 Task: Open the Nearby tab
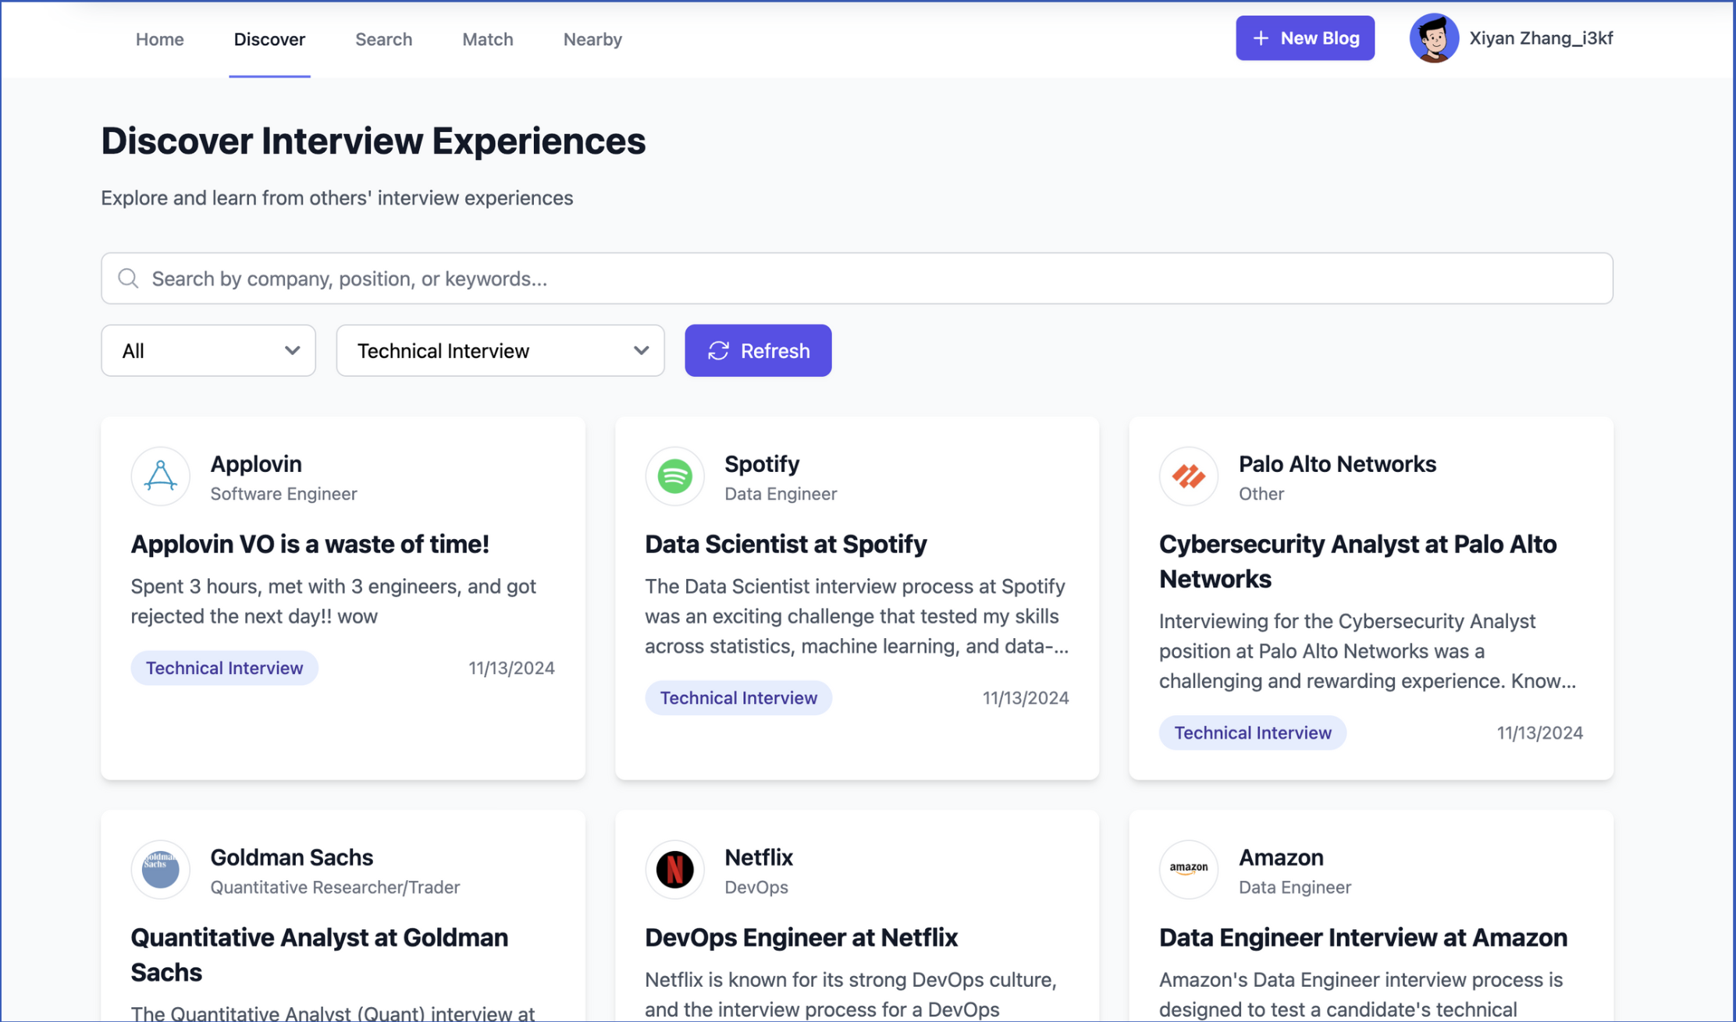tap(592, 39)
